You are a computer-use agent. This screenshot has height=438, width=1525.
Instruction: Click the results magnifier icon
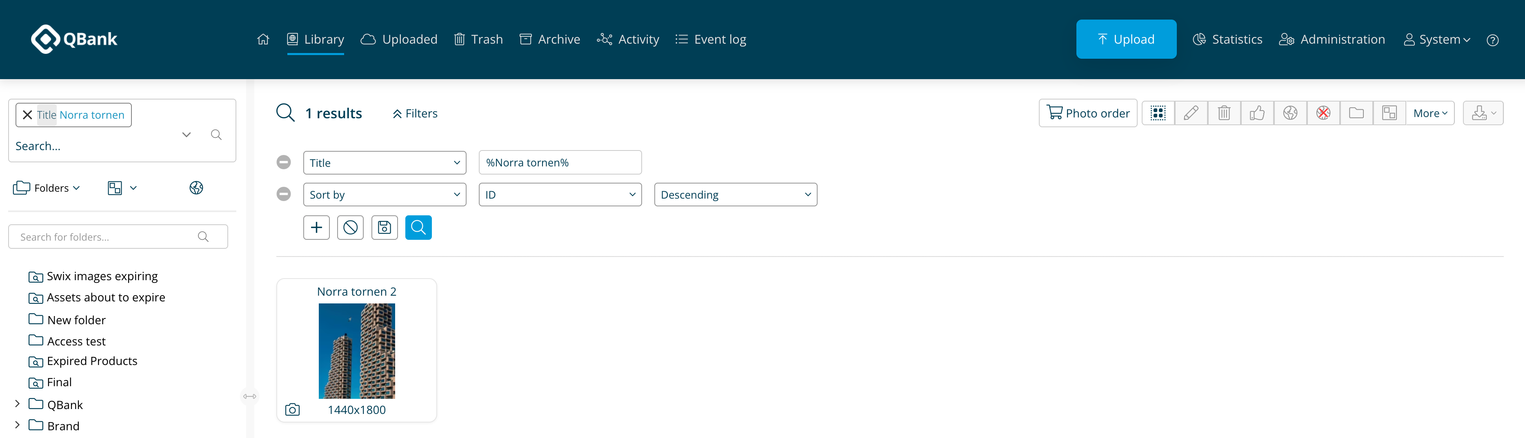285,113
